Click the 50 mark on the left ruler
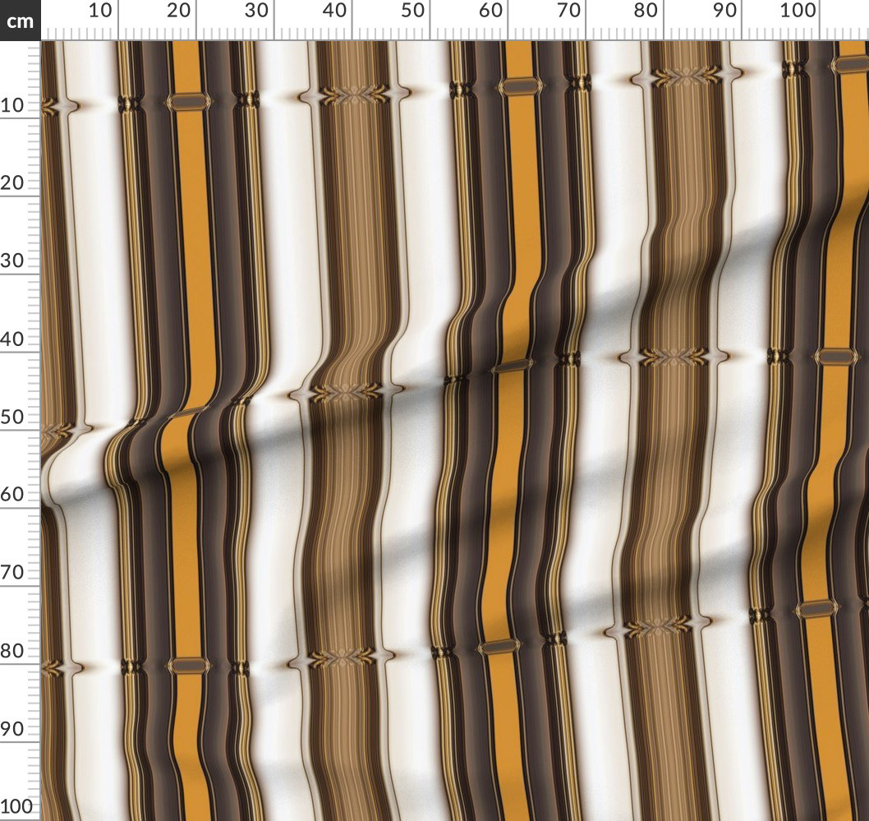 pyautogui.click(x=13, y=417)
